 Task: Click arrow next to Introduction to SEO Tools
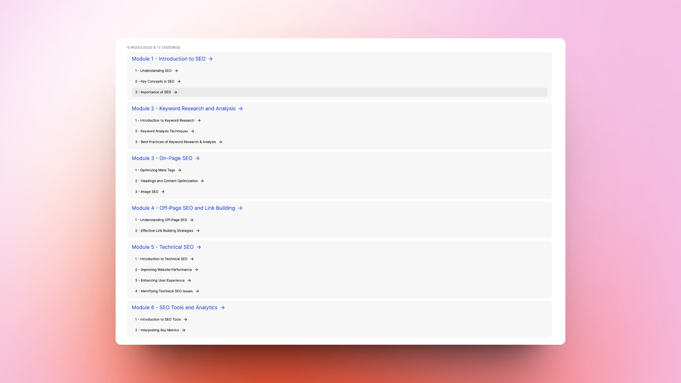coord(186,320)
